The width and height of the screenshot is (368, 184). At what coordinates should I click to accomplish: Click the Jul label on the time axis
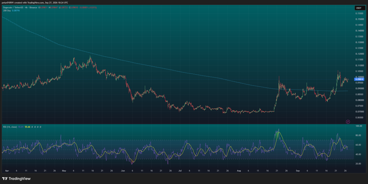click(x=180, y=171)
